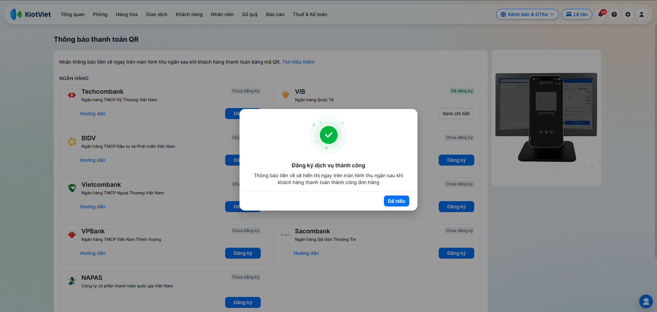Screen dimensions: 657x312
Task: Open the Hàng hóa menu
Action: coord(127,14)
